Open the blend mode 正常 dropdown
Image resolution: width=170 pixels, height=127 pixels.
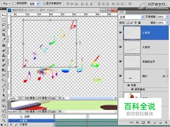click(132, 17)
